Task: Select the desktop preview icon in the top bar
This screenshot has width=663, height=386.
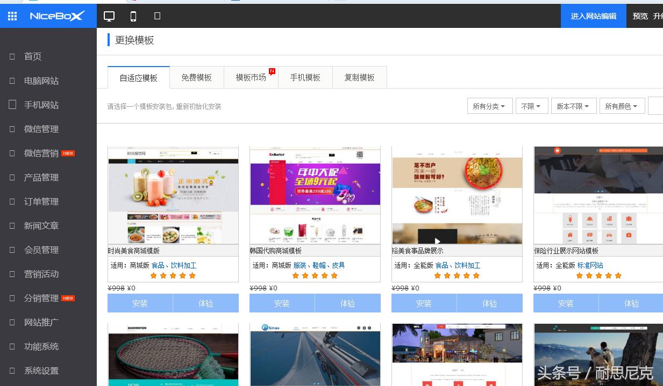Action: tap(109, 16)
